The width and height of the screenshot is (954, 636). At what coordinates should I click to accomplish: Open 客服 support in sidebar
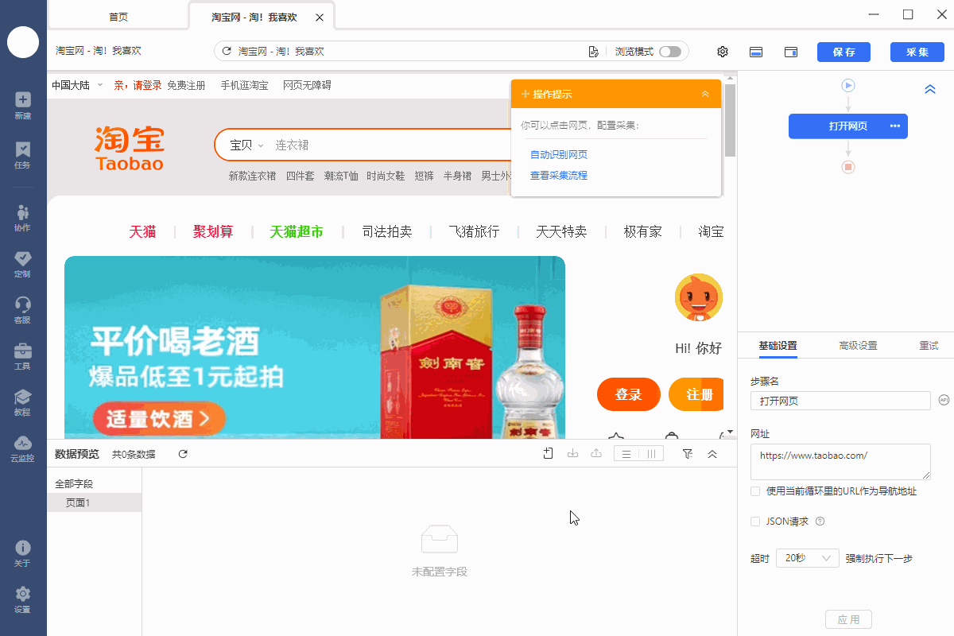pos(23,309)
